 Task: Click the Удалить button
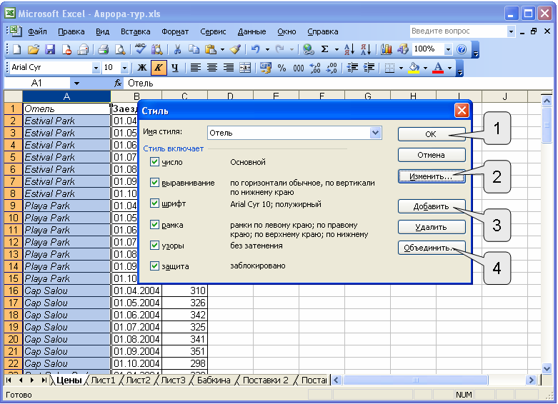click(x=432, y=227)
